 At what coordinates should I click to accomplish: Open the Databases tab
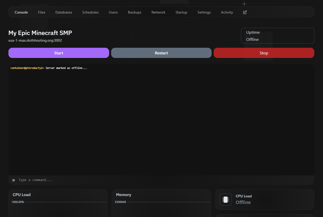click(x=64, y=12)
